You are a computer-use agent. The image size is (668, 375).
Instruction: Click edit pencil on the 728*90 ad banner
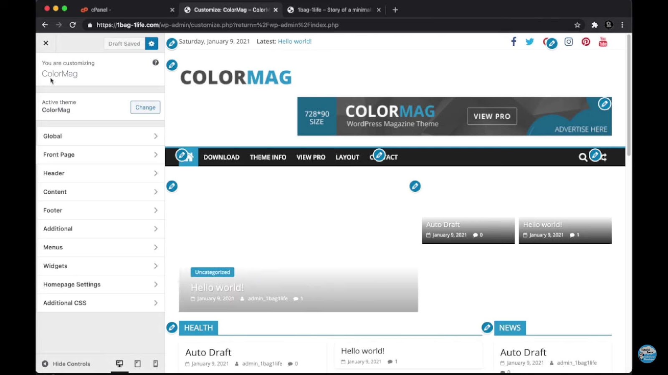[x=604, y=104]
